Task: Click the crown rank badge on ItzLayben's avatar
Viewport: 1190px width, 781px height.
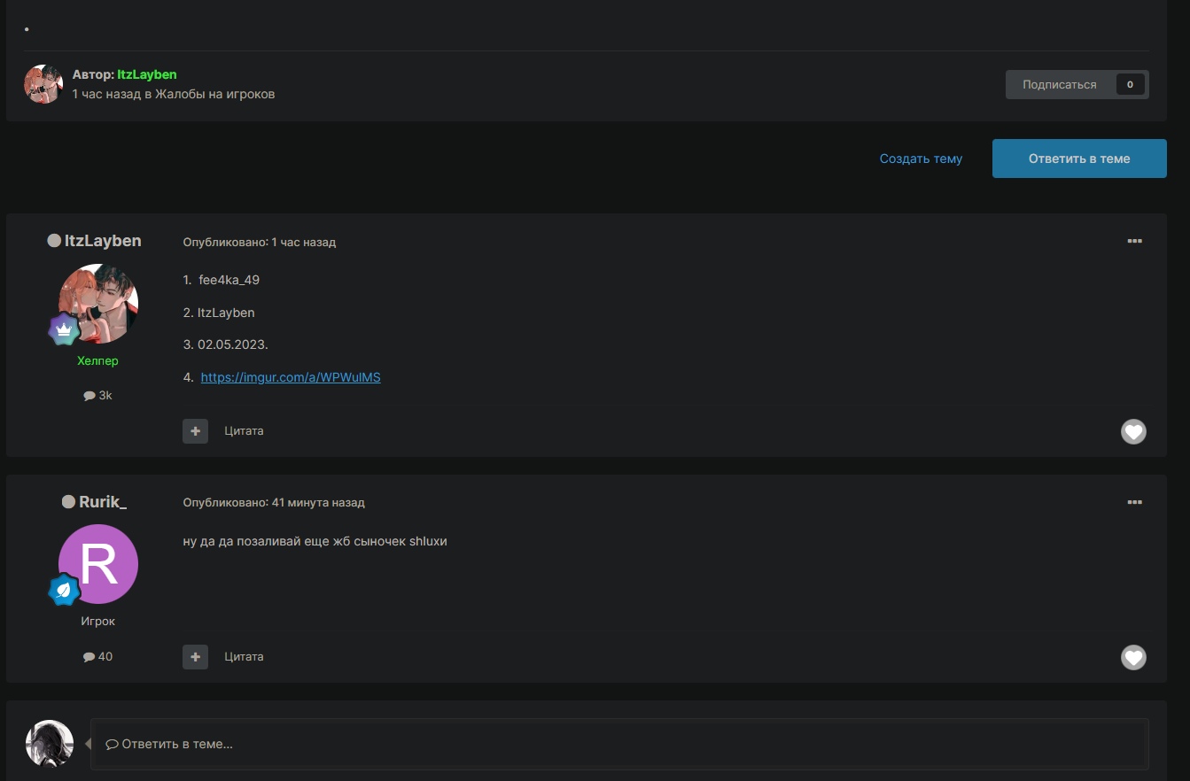Action: click(65, 329)
